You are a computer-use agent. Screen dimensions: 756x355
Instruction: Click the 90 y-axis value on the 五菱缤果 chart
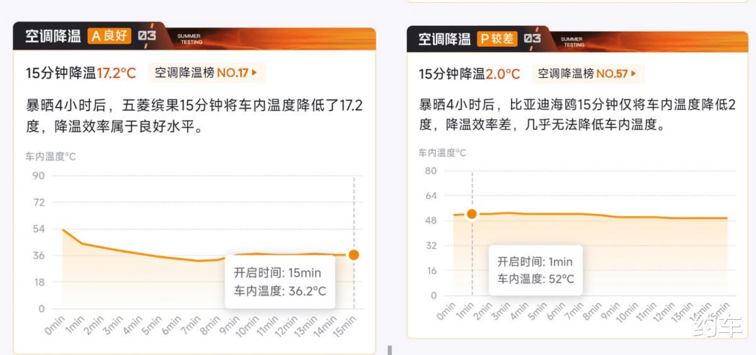coord(38,176)
